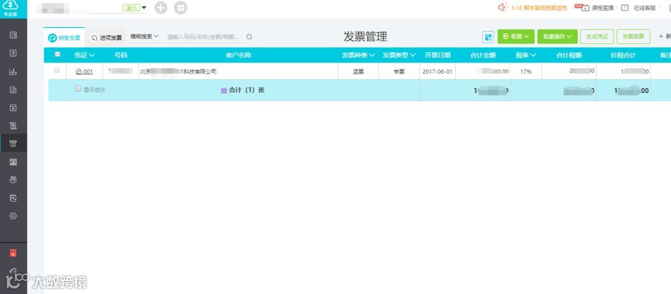Click the invoice search input field
Viewport: 671px width, 294px height.
[x=205, y=37]
